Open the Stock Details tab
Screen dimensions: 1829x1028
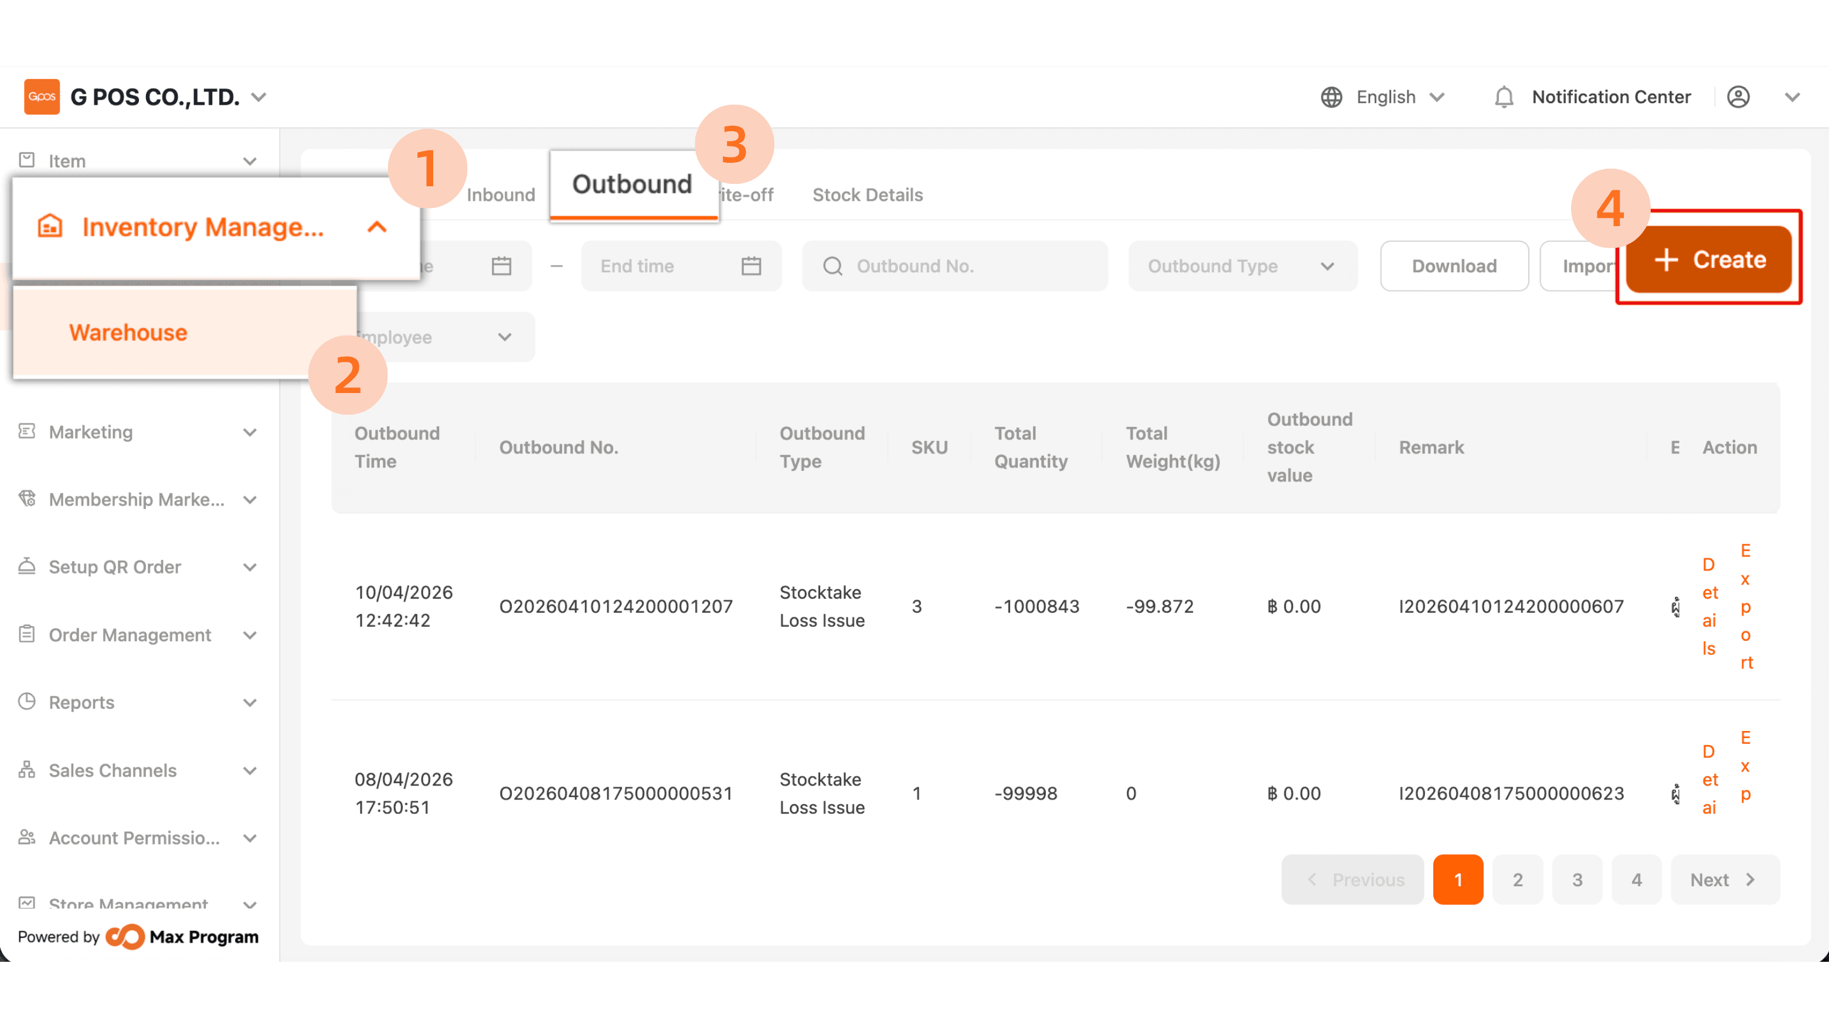pos(868,195)
